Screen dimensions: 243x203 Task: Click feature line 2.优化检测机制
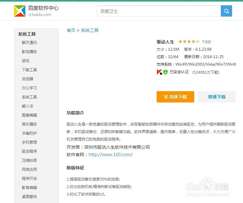click(x=99, y=186)
